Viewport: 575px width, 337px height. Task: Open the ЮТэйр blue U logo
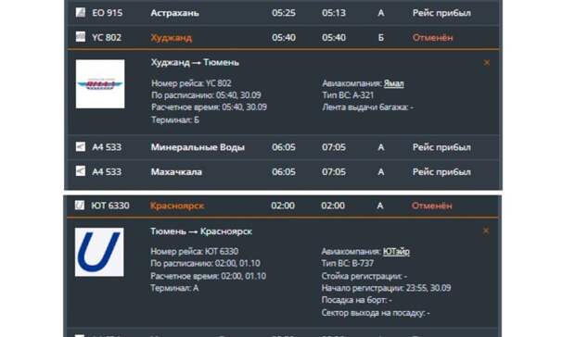click(99, 252)
